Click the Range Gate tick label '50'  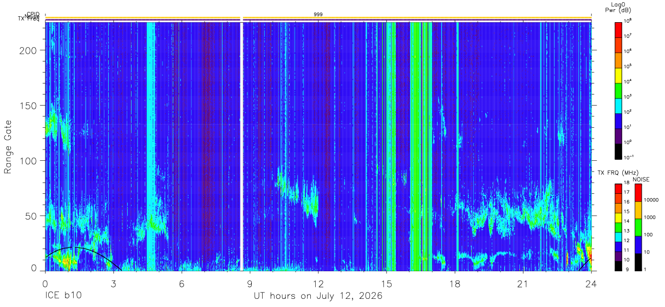[x=32, y=216]
